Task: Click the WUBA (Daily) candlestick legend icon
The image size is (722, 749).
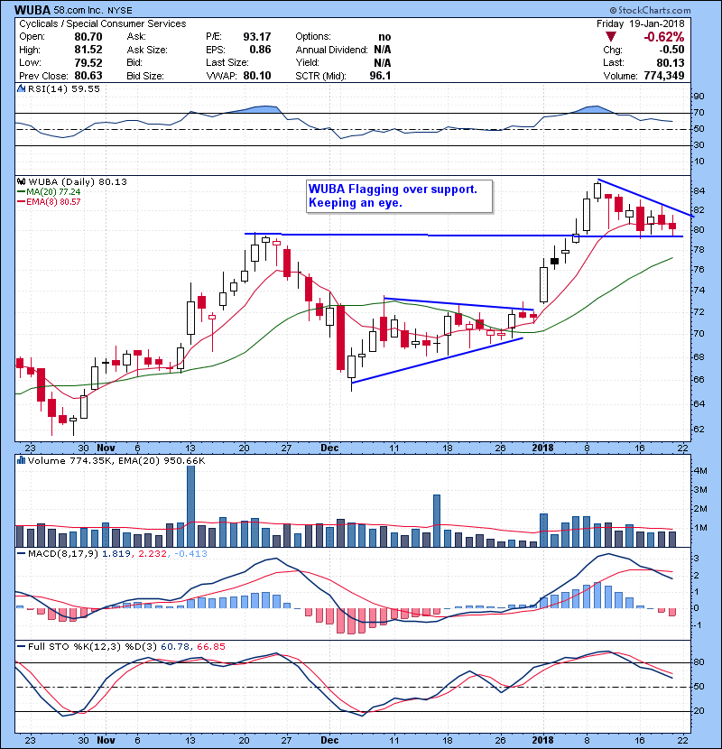Action: point(21,181)
